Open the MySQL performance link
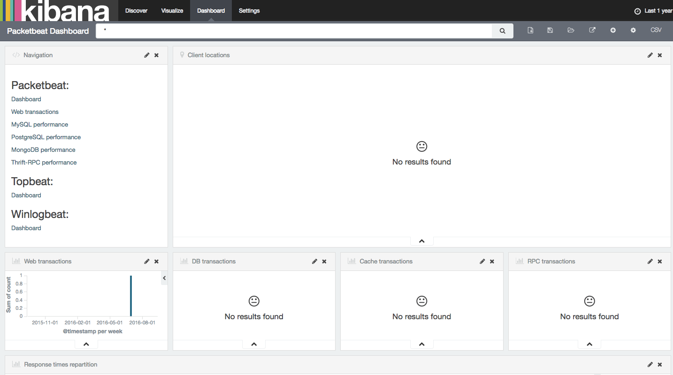The height and width of the screenshot is (375, 673). pos(39,124)
